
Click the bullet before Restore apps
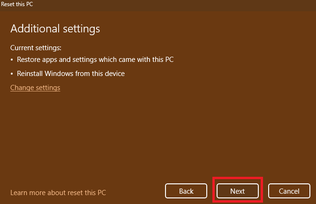pyautogui.click(x=12, y=60)
